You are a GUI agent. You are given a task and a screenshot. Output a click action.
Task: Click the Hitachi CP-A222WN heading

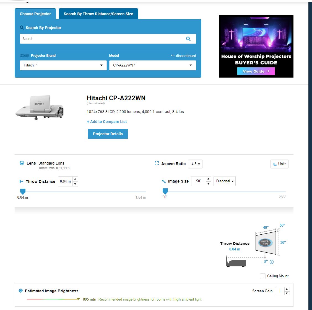click(116, 98)
